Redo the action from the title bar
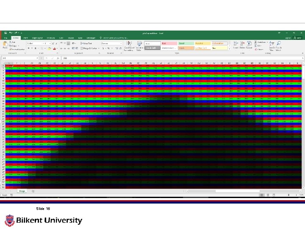 click(x=16, y=33)
